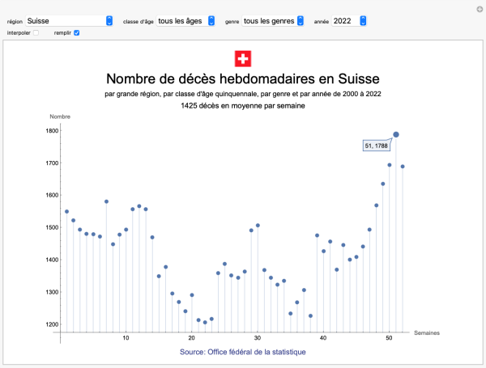
Task: Click the text "1425 décès en moyenne par semaine"
Action: click(x=243, y=106)
